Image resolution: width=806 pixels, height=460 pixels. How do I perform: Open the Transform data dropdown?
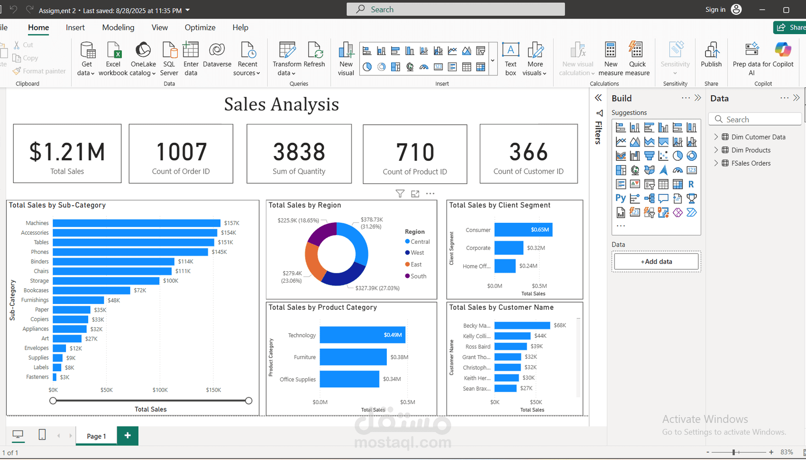click(287, 59)
